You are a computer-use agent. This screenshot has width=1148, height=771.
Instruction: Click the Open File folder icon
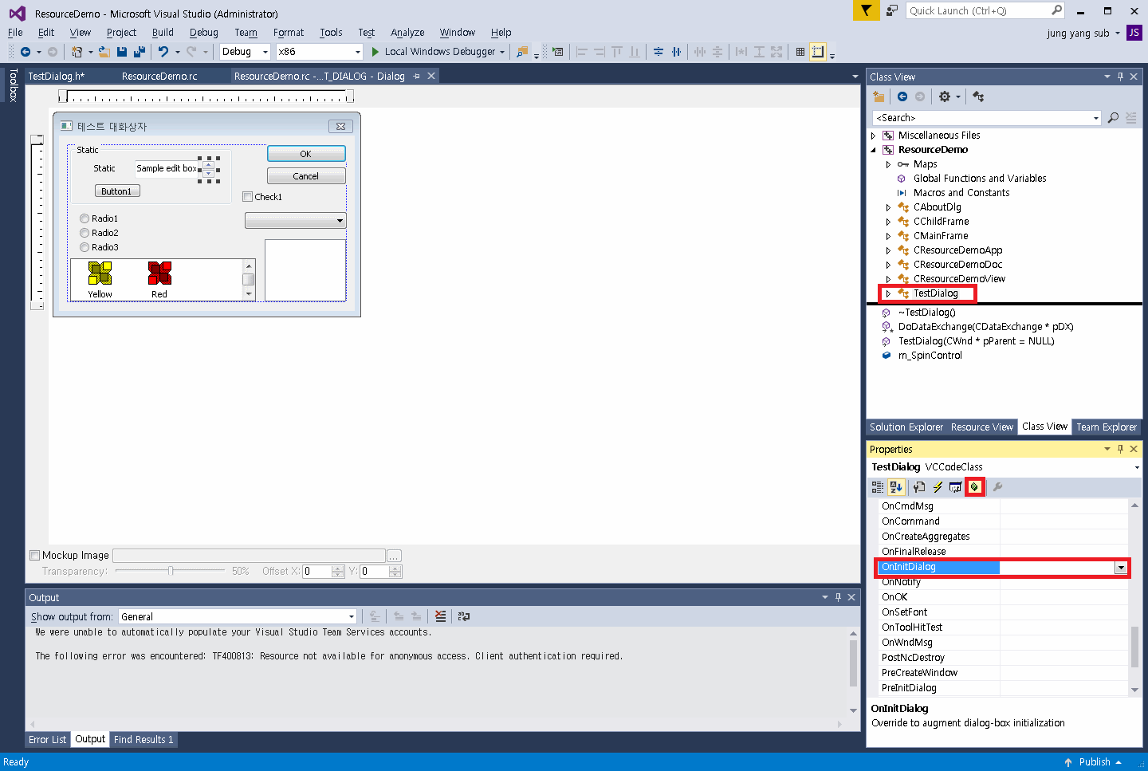click(104, 52)
